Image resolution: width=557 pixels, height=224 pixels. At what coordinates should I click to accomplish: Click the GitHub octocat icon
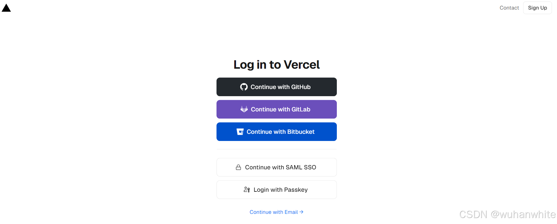pyautogui.click(x=244, y=87)
